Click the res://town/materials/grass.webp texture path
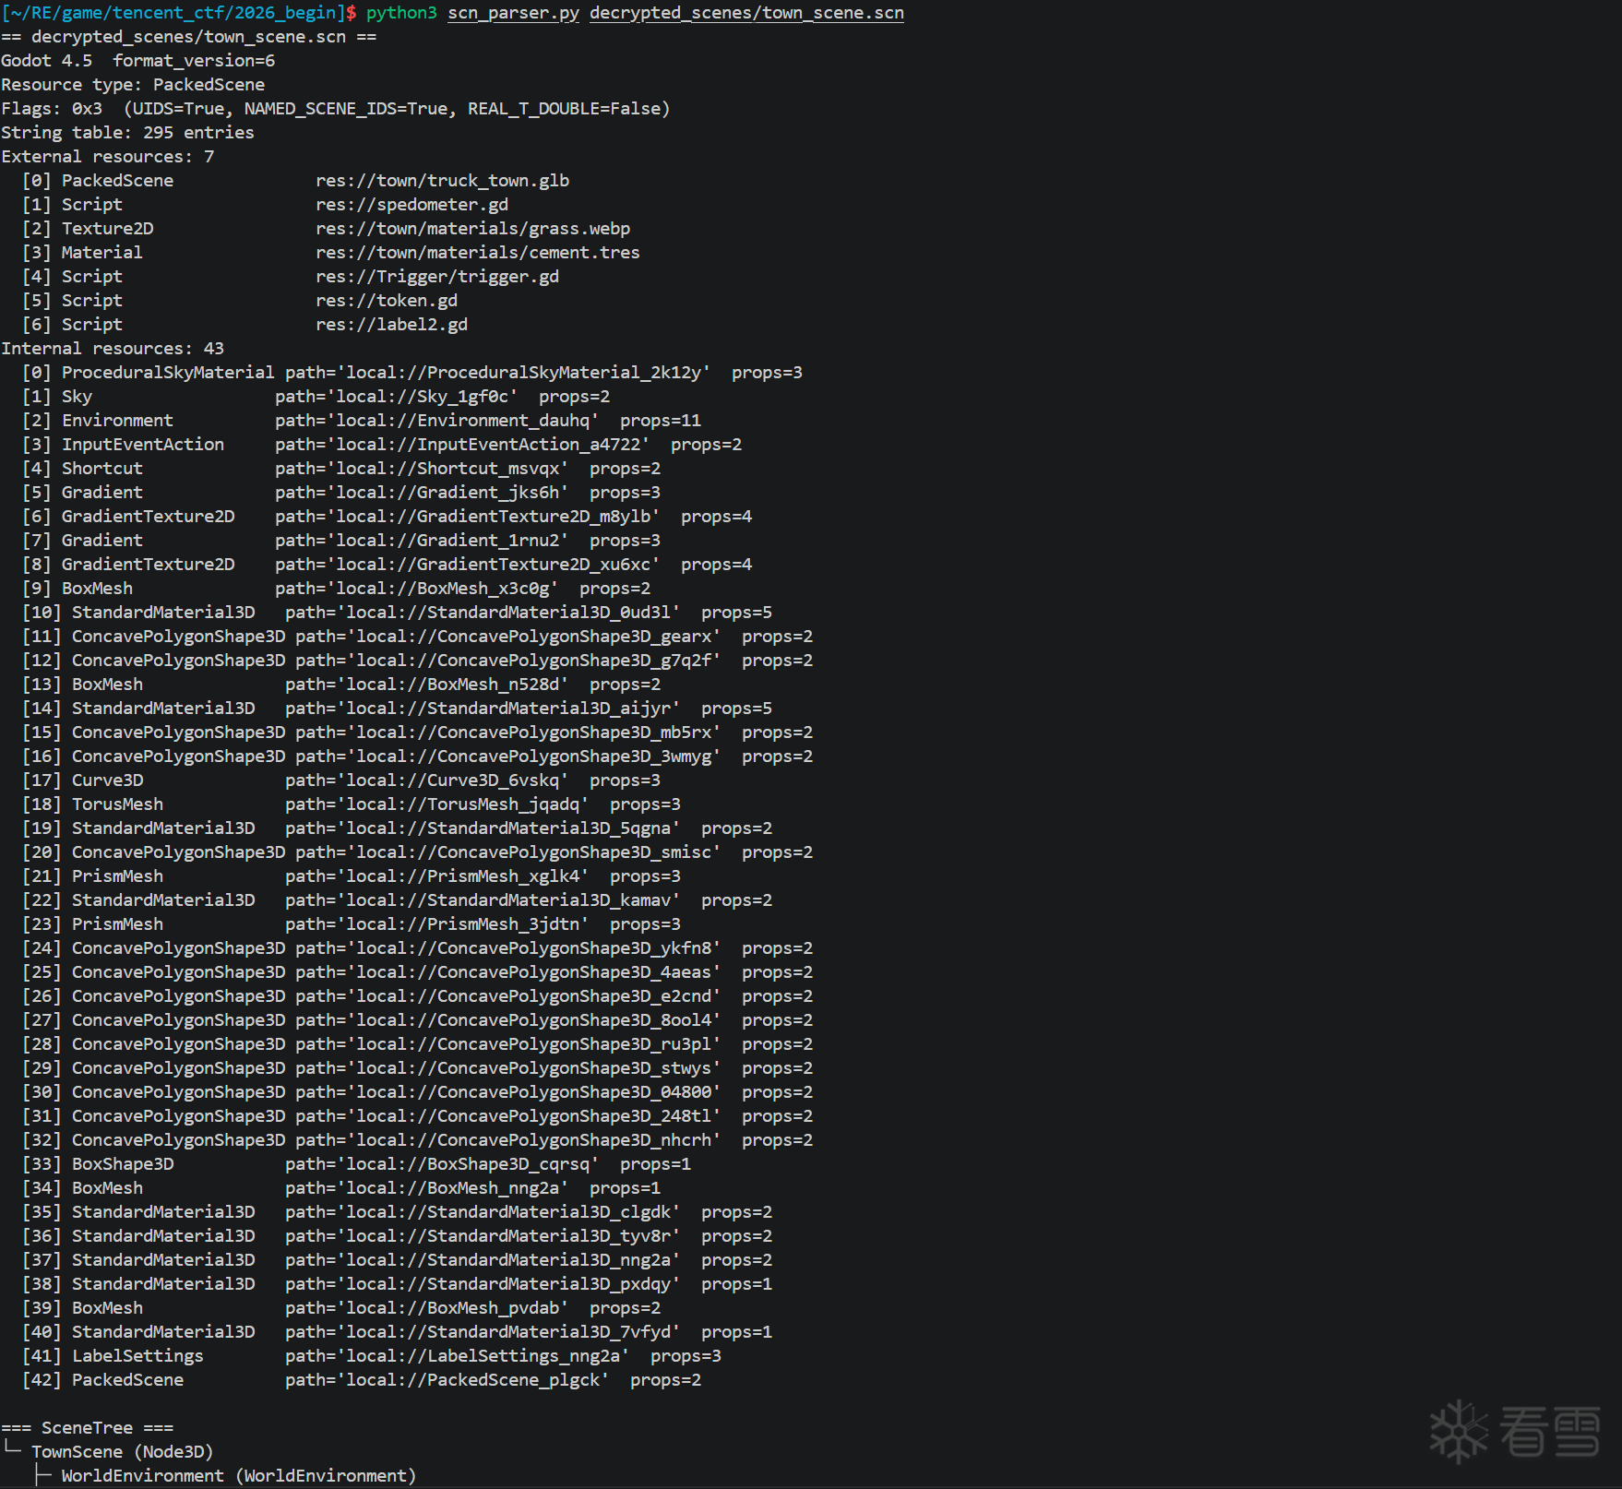1622x1489 pixels. pyautogui.click(x=472, y=229)
